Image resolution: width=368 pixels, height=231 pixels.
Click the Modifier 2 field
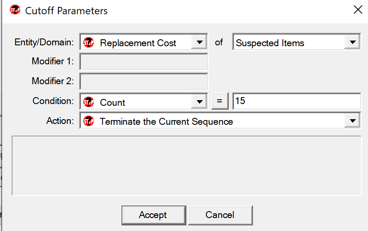144,82
